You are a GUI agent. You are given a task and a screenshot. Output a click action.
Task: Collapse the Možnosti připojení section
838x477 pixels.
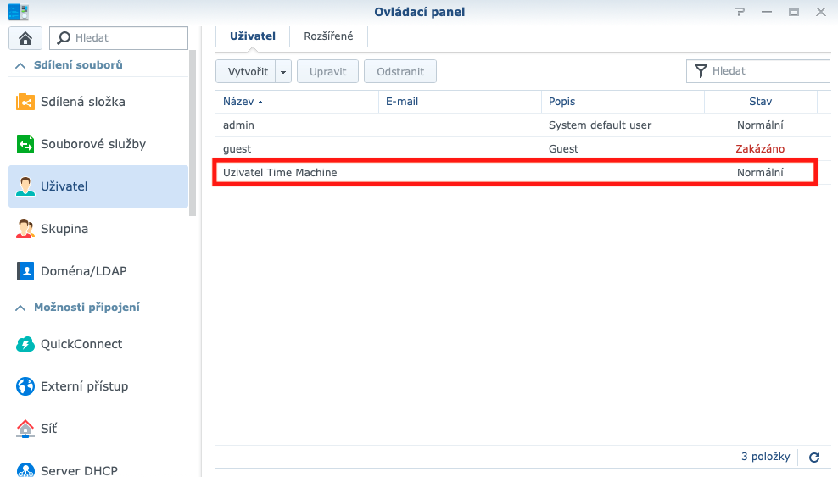click(20, 308)
